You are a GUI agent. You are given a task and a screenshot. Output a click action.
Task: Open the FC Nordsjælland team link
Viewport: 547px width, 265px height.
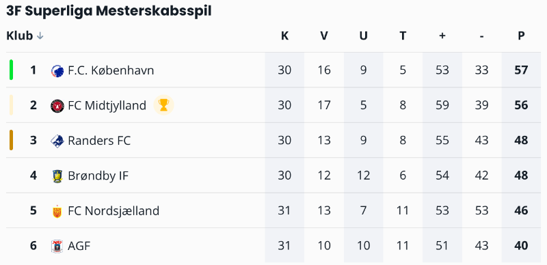tap(114, 210)
